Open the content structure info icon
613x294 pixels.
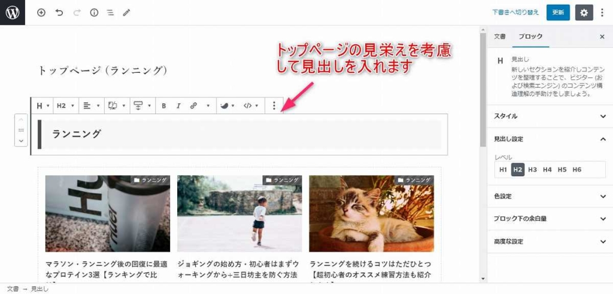pos(94,13)
